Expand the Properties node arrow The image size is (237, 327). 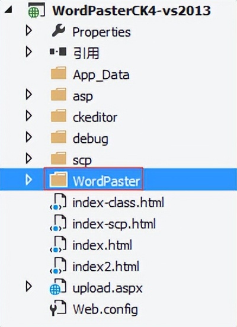tap(29, 31)
